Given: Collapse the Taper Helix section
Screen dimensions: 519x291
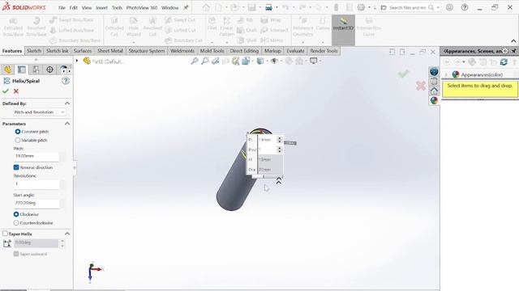Looking at the screenshot, I should [67, 234].
